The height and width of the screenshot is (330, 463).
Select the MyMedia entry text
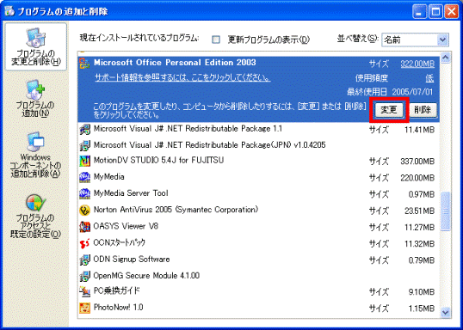108,177
